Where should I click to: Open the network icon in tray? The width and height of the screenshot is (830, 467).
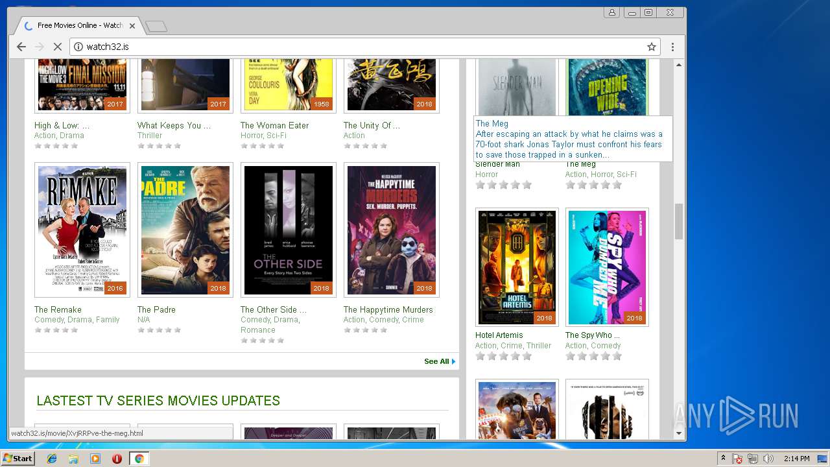[753, 459]
